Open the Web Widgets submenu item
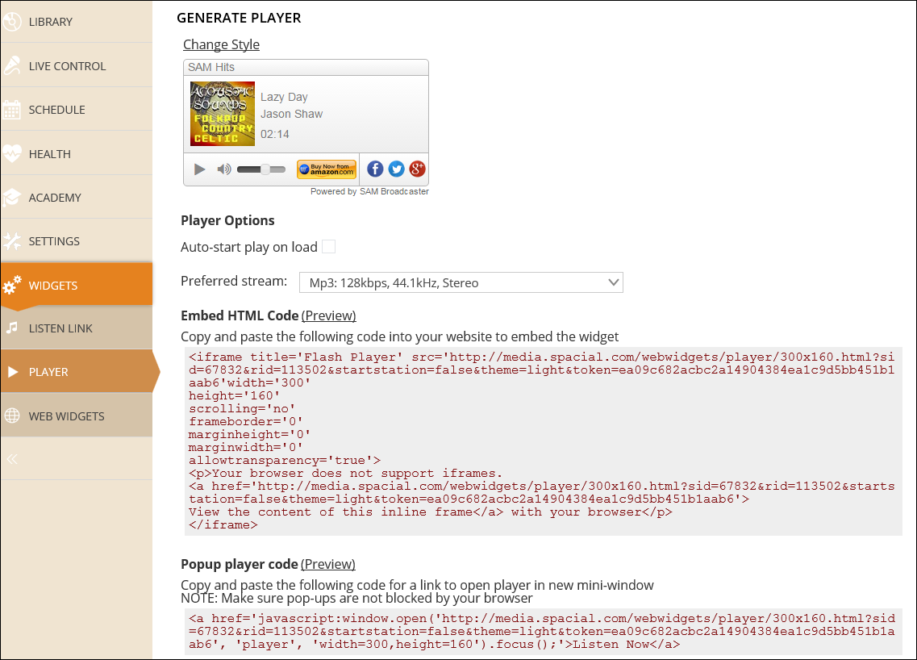Screen dimensions: 917x660 (77, 416)
